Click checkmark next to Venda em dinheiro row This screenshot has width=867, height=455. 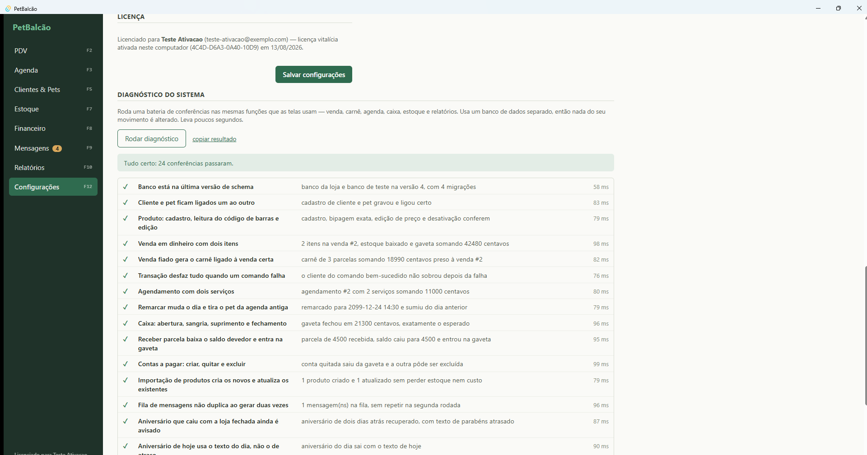(126, 244)
